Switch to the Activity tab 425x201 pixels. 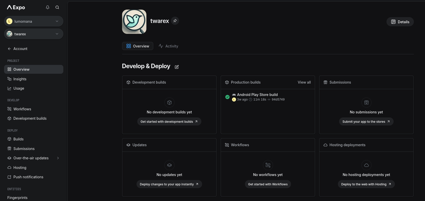click(x=168, y=46)
